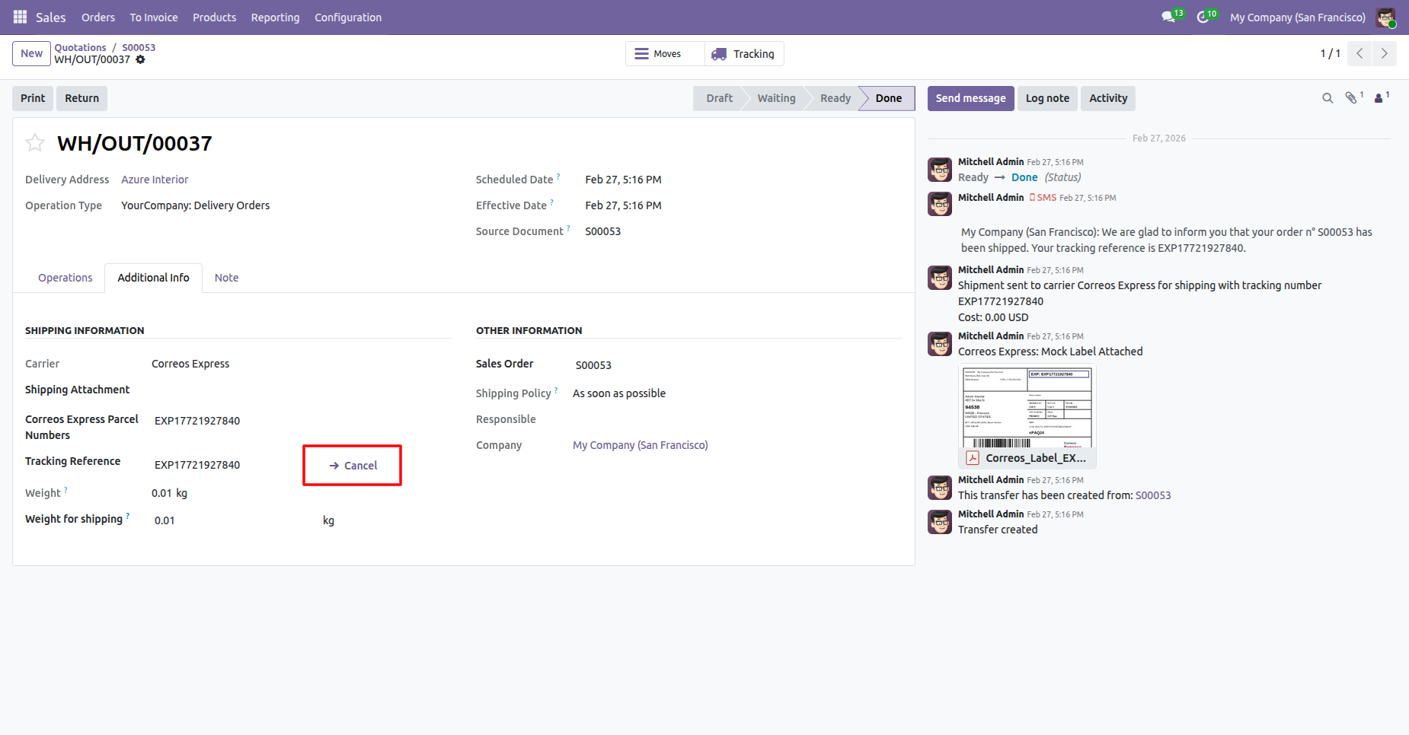Expand the Reporting menu
Viewport: 1409px width, 735px height.
(275, 17)
